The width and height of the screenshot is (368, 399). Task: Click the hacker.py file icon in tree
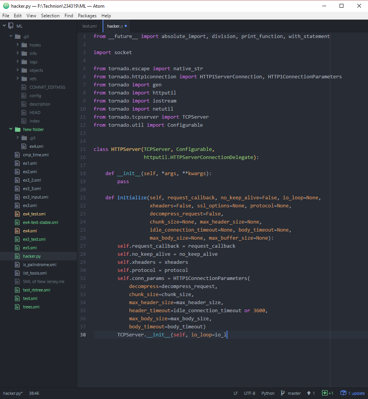[x=17, y=256]
